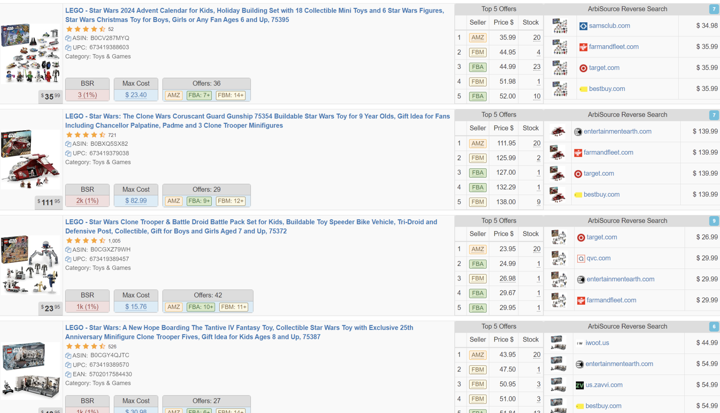
Task: Click copy icon beside ASIN B0BXQ5SX82
Action: coord(68,144)
